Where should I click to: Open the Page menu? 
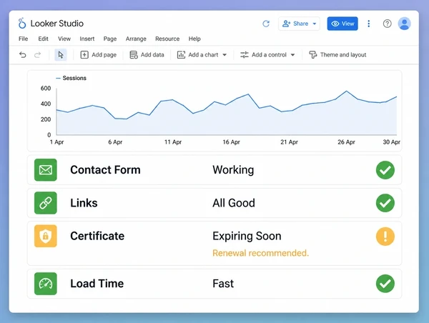pyautogui.click(x=110, y=39)
